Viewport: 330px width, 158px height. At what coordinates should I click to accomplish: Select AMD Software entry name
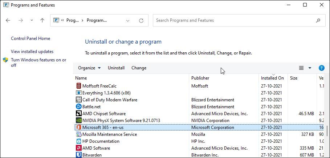click(96, 148)
